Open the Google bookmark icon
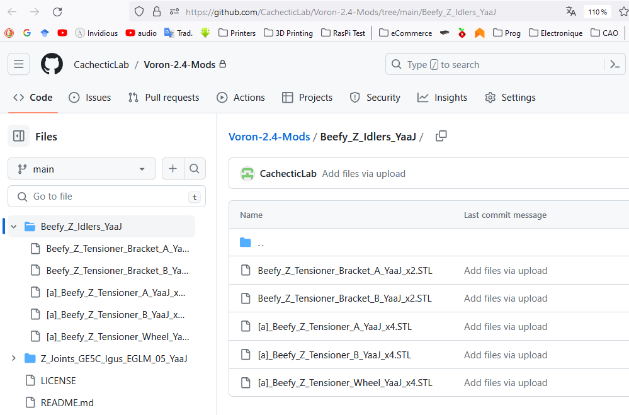This screenshot has height=415, width=629. click(x=27, y=33)
